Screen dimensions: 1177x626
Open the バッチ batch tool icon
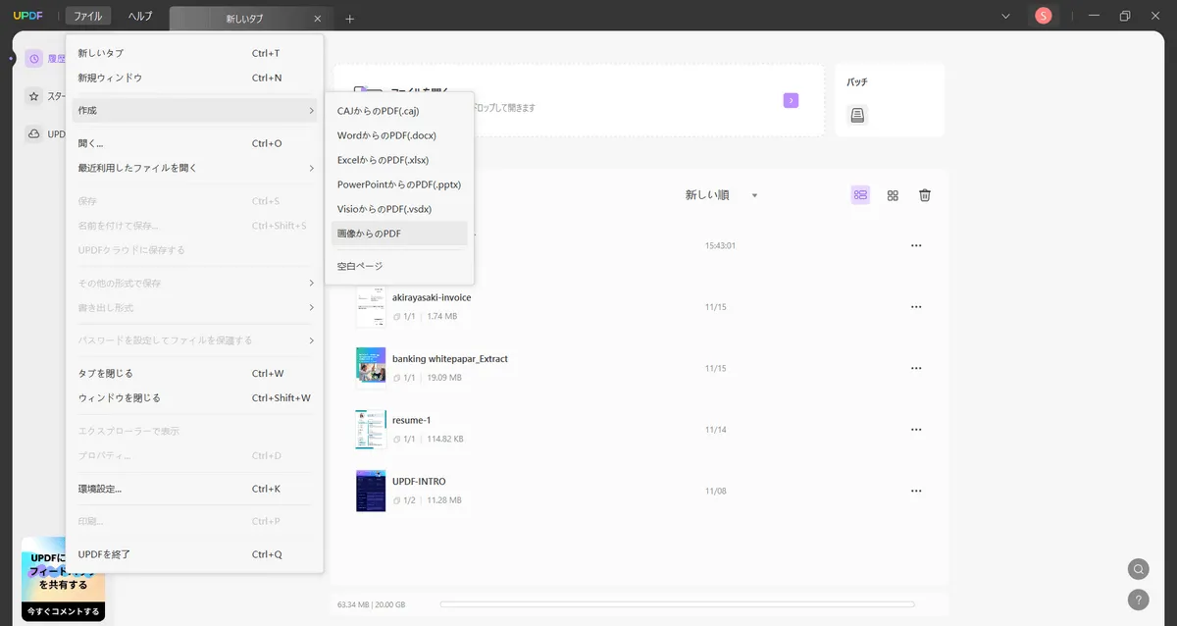(858, 116)
